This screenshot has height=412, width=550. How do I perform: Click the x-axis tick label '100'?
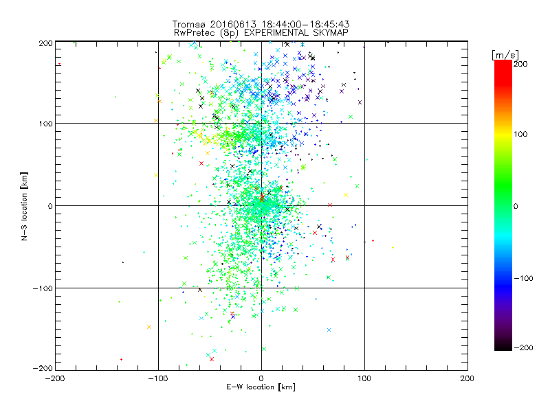pos(364,378)
